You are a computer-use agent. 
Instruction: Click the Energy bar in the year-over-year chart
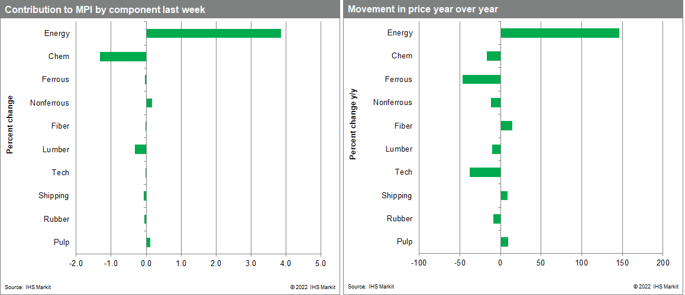pos(560,33)
